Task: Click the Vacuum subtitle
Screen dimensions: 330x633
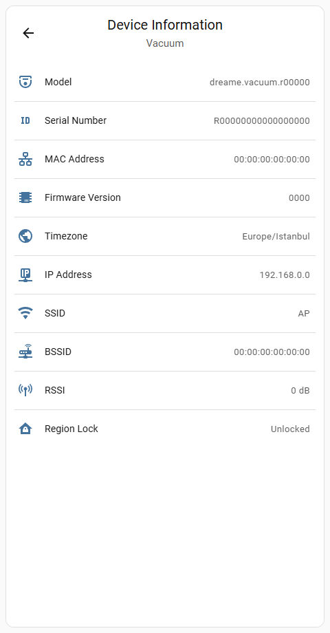Action: click(x=165, y=43)
